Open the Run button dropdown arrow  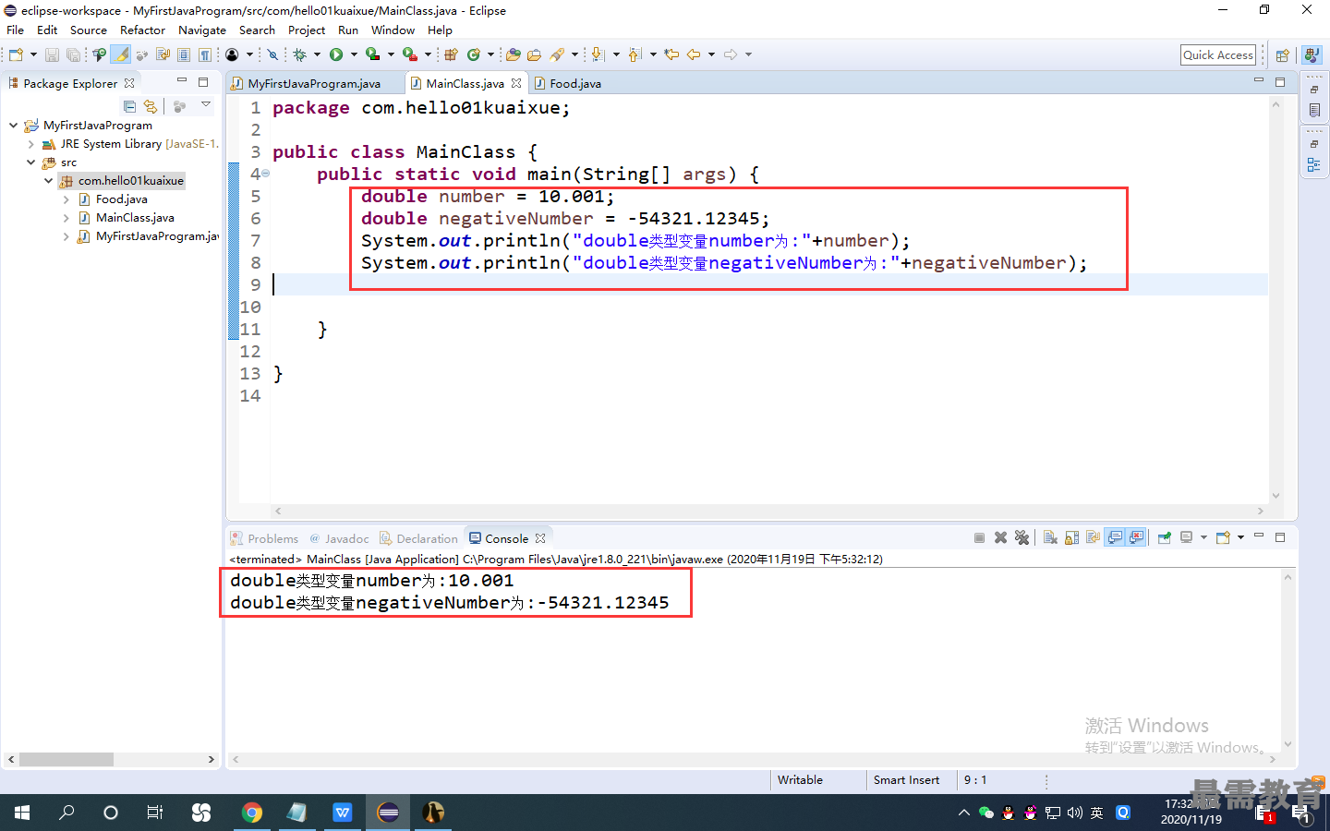tap(354, 54)
